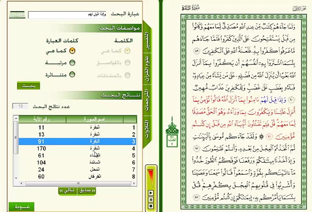Click the surah name header calligraphy

pyautogui.click(x=191, y=8)
